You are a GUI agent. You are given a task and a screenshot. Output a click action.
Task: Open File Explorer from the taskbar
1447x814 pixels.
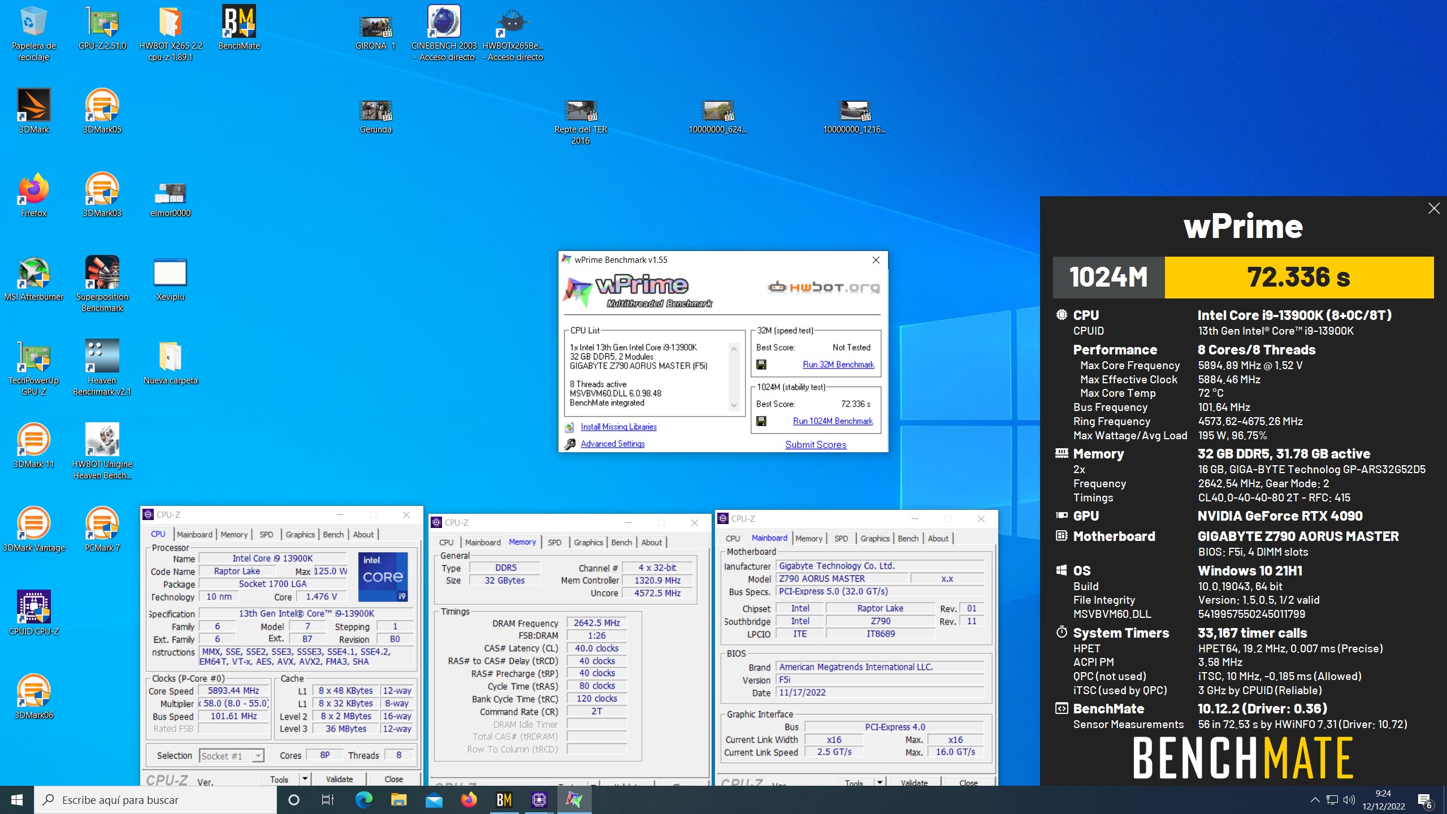[398, 800]
